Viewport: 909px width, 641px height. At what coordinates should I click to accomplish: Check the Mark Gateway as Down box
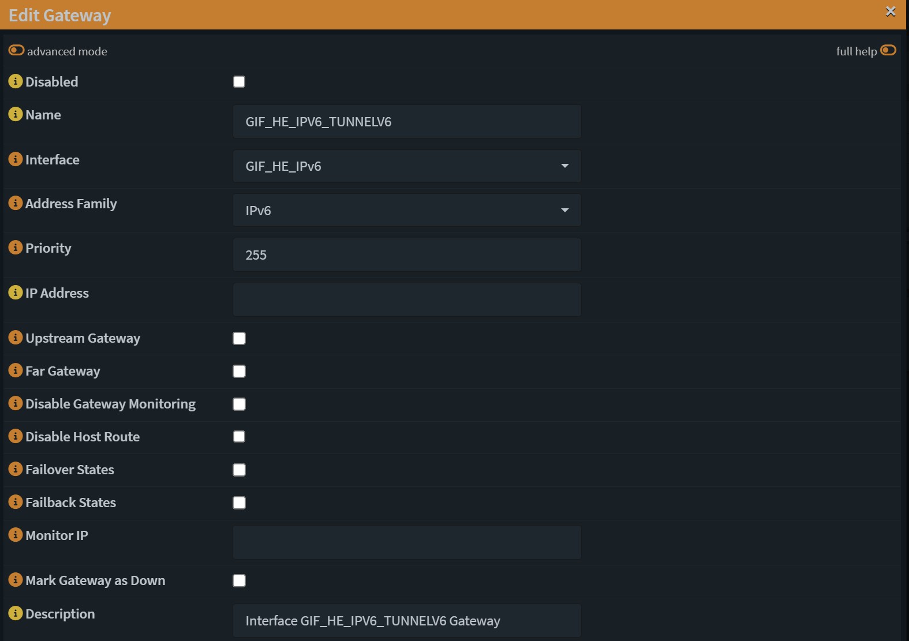239,581
